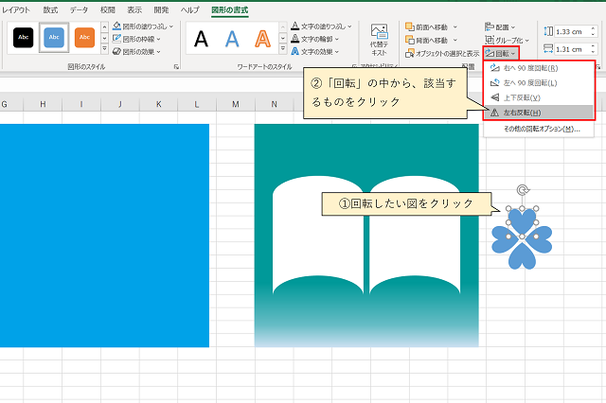
Task: Open the Review (校閲) tab
Action: (x=107, y=10)
